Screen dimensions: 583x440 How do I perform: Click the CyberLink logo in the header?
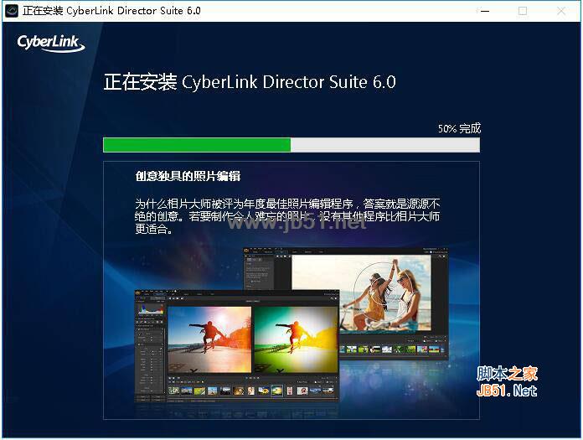51,43
